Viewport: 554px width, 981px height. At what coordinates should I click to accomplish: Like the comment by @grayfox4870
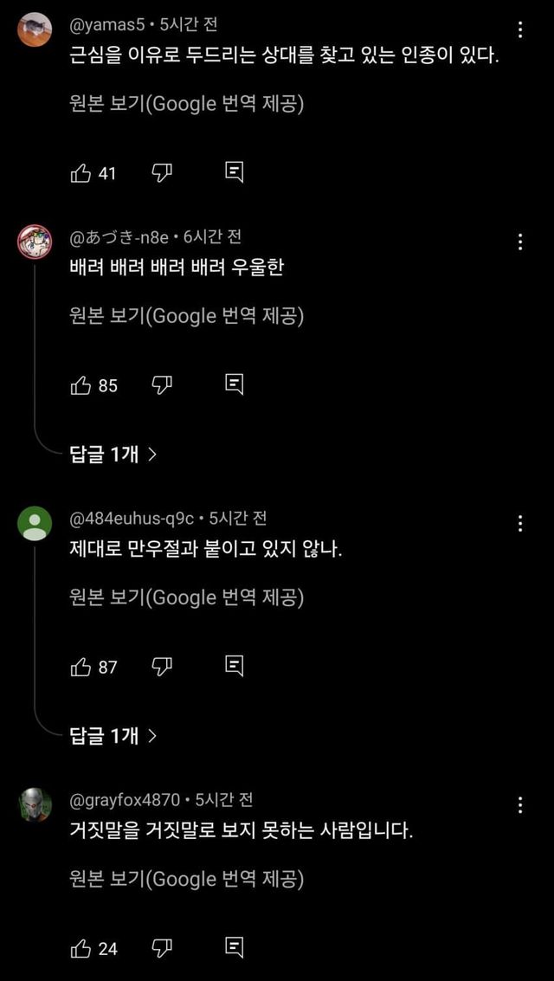81,948
